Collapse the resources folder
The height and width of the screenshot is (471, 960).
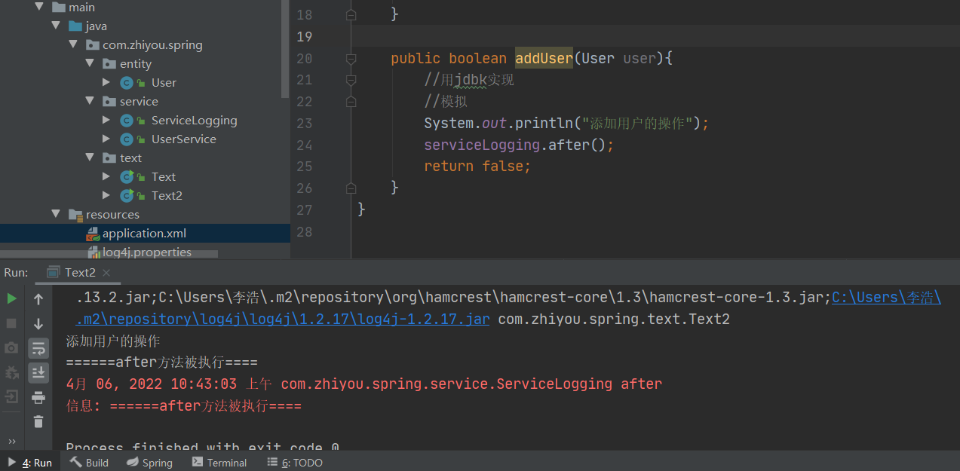point(55,214)
